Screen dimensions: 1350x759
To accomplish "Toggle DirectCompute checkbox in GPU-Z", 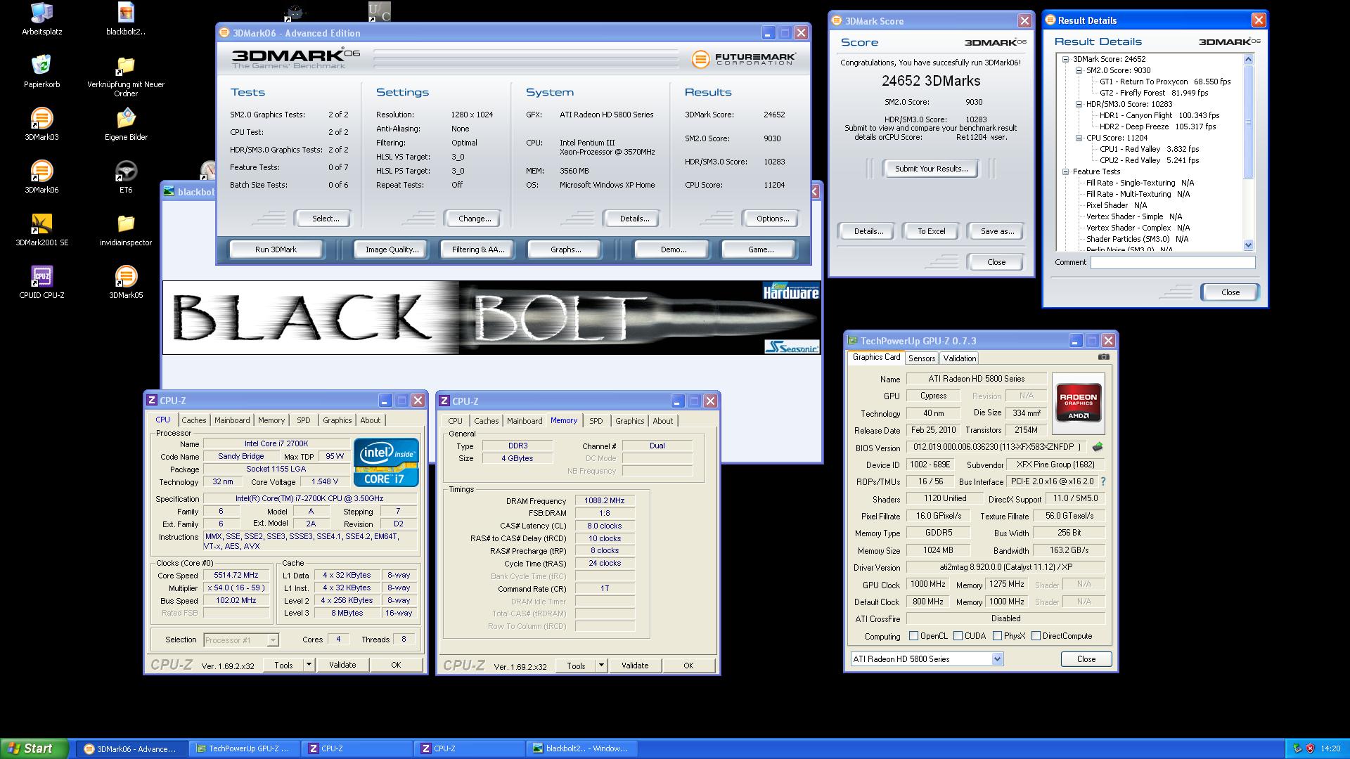I will pos(1036,636).
